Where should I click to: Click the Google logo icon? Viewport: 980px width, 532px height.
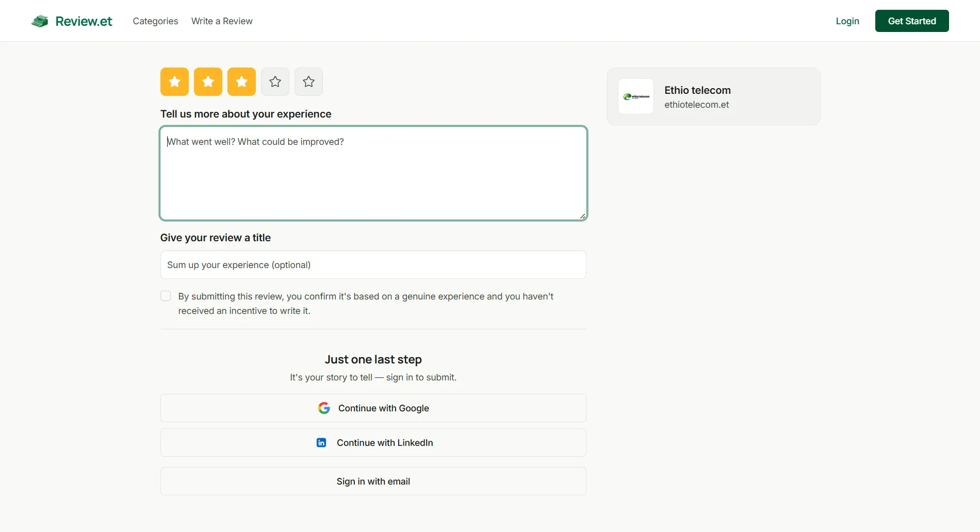(324, 408)
